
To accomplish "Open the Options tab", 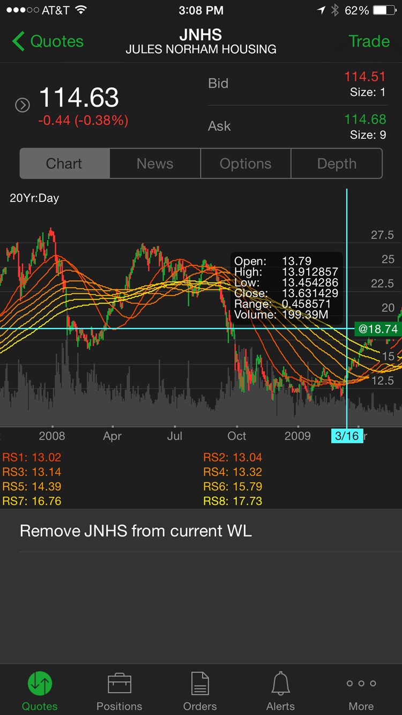I will (245, 163).
